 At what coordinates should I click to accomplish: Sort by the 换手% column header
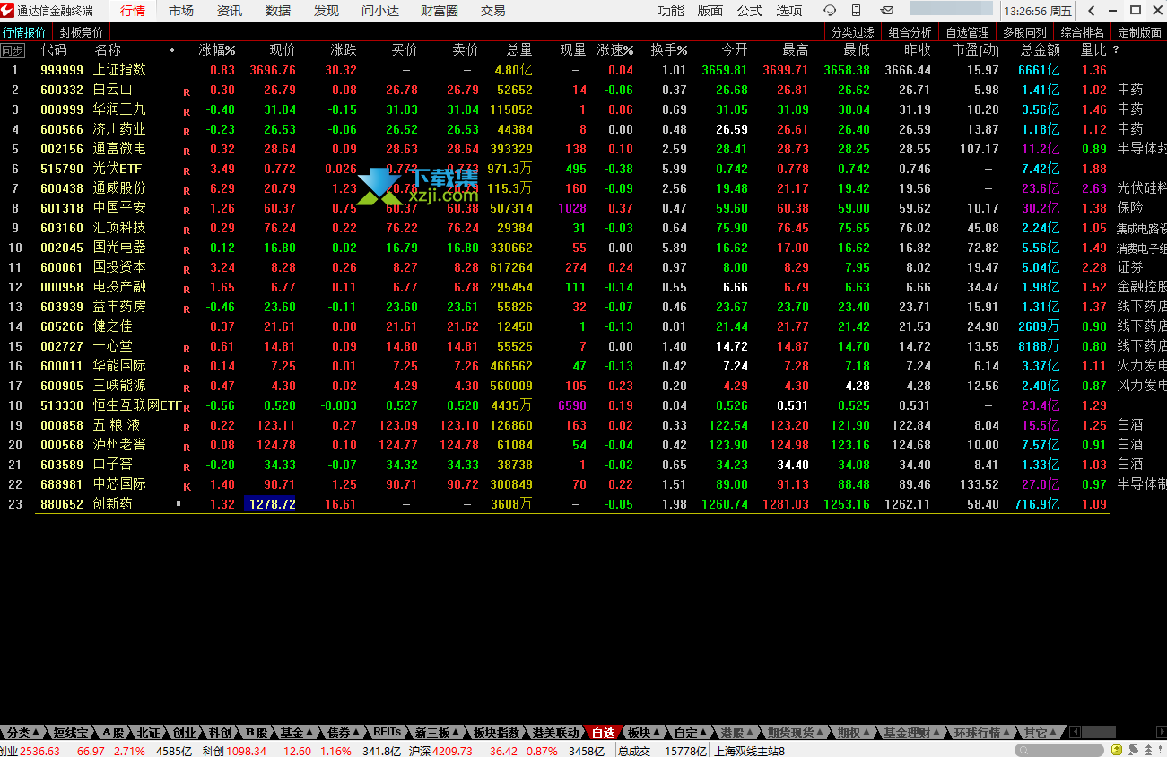point(668,50)
